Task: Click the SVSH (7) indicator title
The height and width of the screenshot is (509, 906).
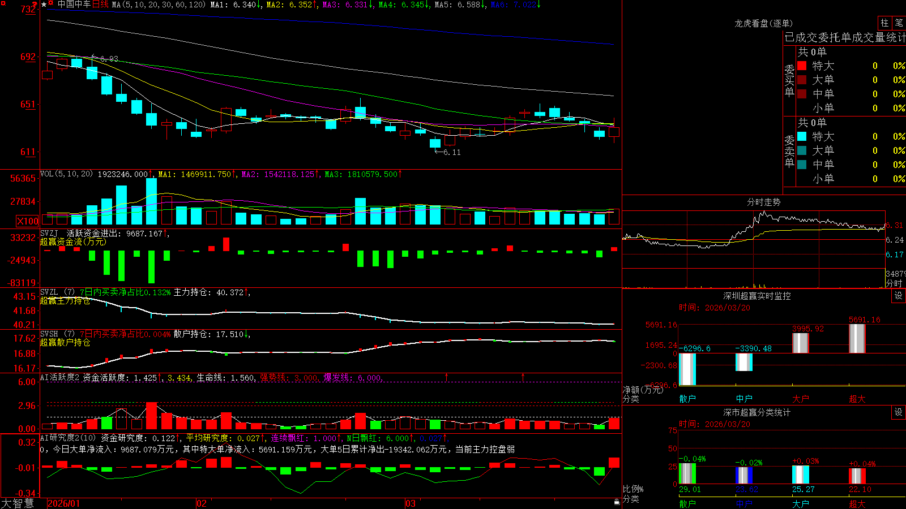Action: coord(57,334)
